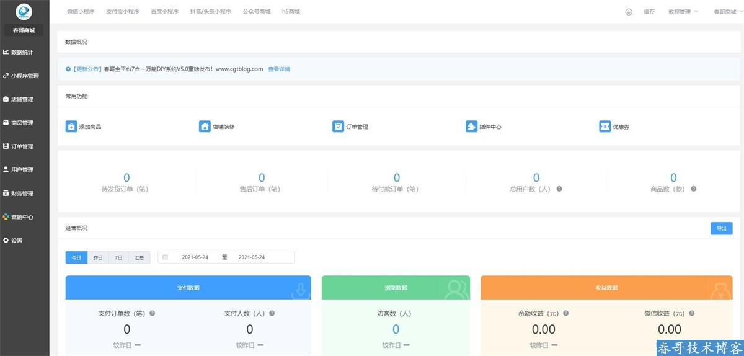Click the 优惠券 ticket icon
Viewport: 744px width, 356px height.
click(604, 127)
